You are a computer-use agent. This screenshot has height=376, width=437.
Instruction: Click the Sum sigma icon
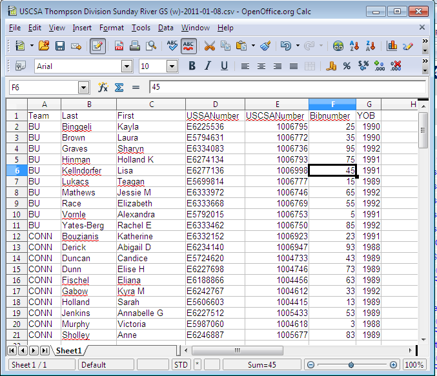119,88
